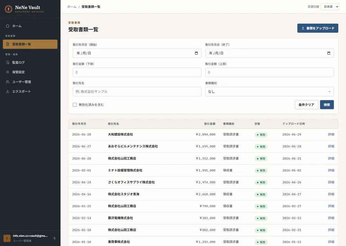346x246 pixels.
Task: Click the 取引金額(上限) input field
Action: [x=270, y=72]
